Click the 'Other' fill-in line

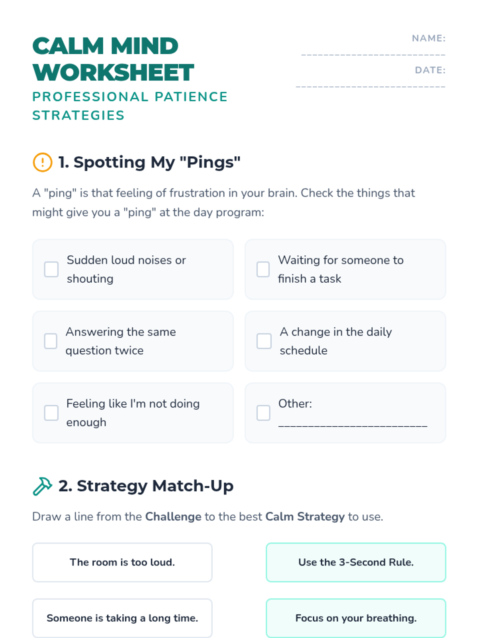pyautogui.click(x=353, y=425)
